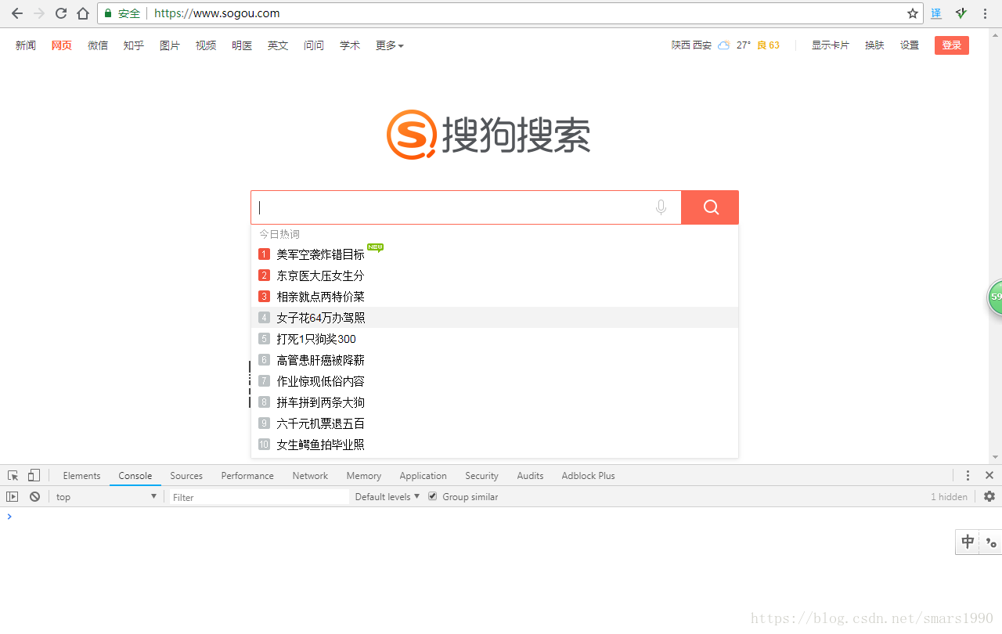
Task: Click the input method punctuation icon
Action: click(x=991, y=542)
